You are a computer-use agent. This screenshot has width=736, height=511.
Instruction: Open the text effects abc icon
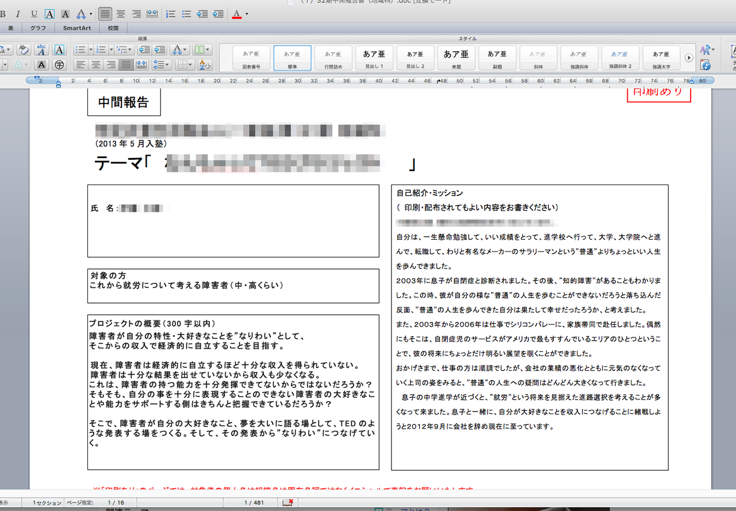41,50
